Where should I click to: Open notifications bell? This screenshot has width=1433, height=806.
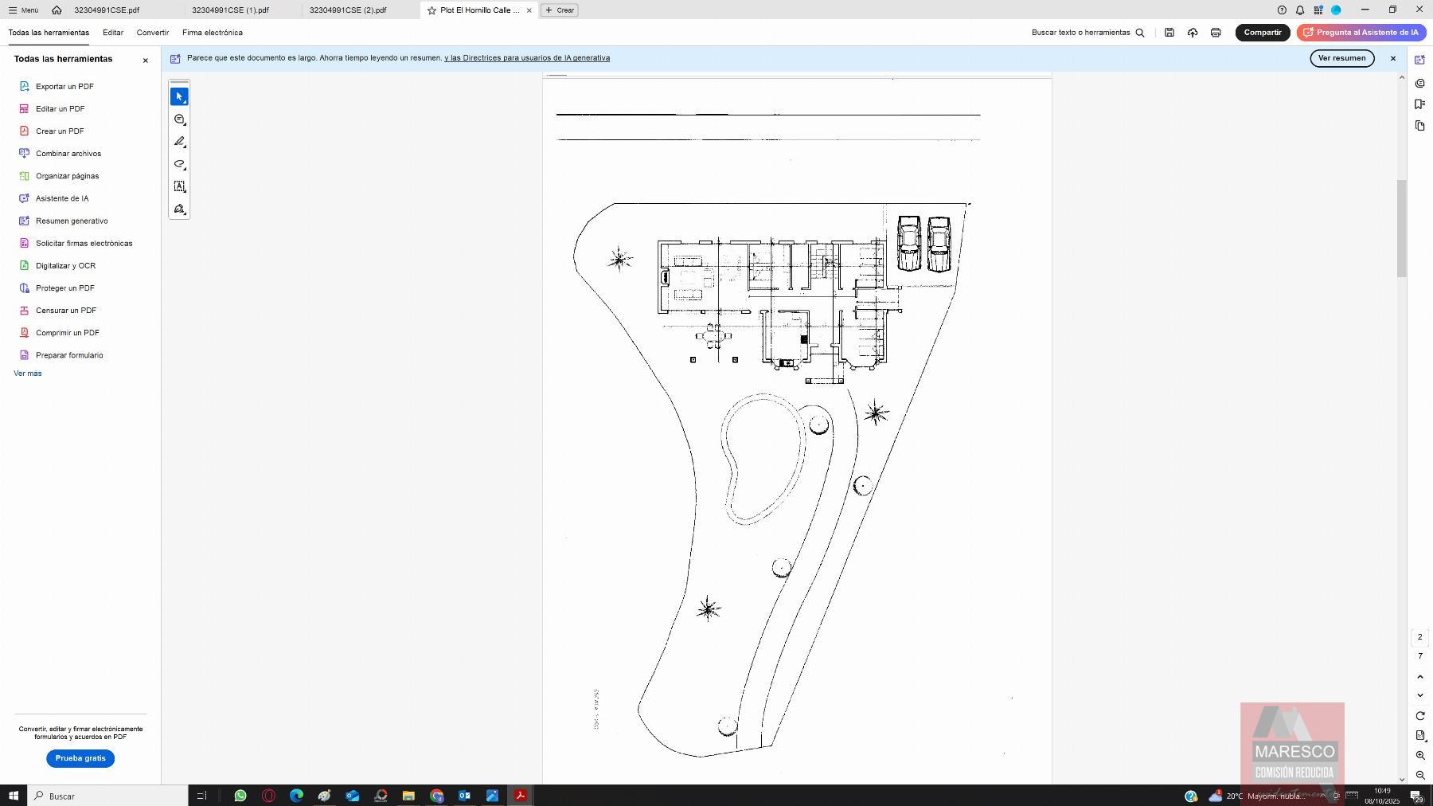coord(1300,10)
